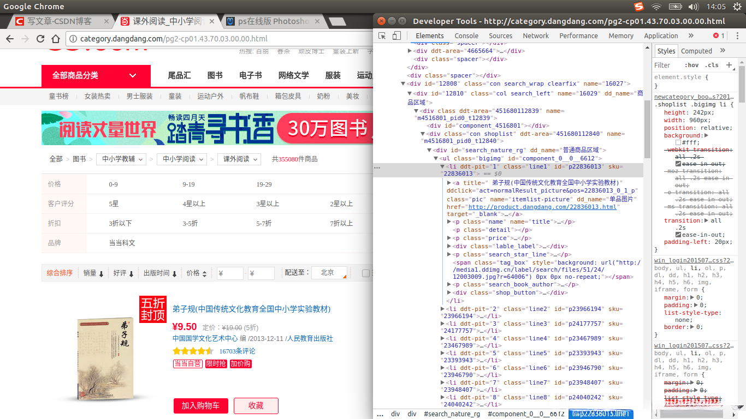Show more Styles sidebar tabs

pyautogui.click(x=723, y=51)
